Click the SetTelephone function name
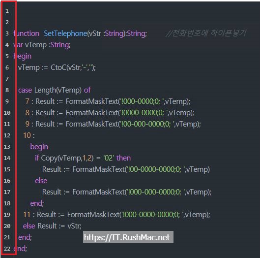 [65, 33]
